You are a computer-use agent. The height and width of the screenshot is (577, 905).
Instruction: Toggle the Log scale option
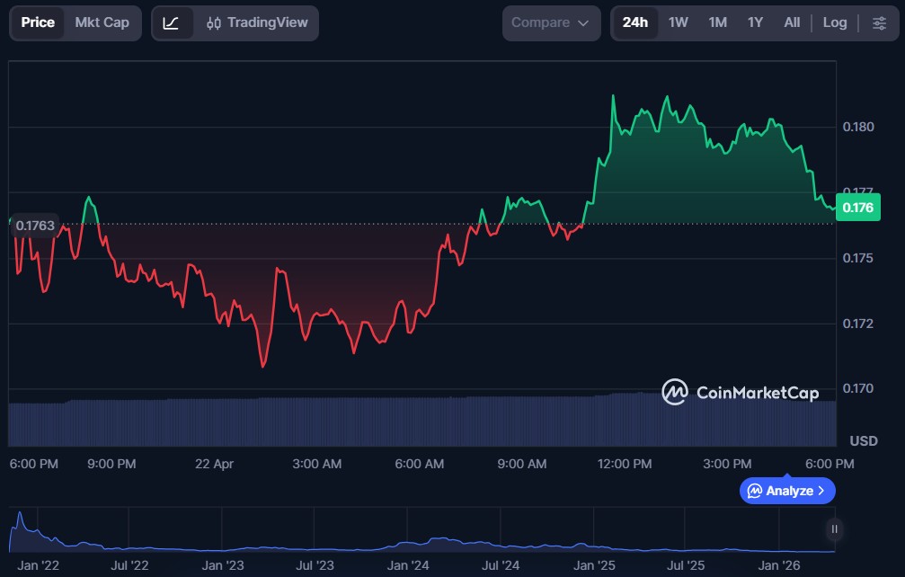pyautogui.click(x=835, y=22)
